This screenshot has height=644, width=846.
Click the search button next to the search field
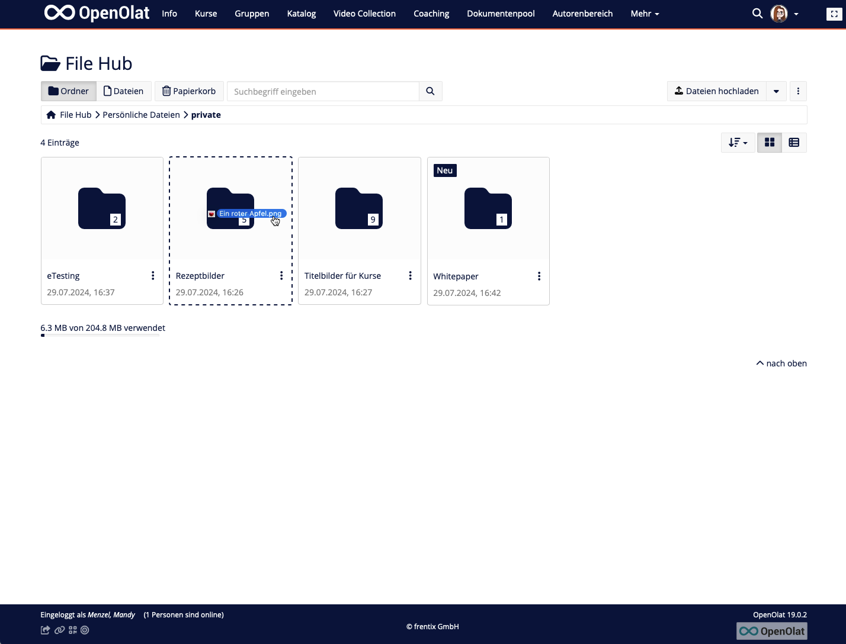(x=430, y=91)
